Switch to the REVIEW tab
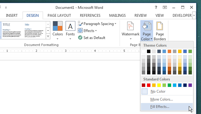201x114 pixels. coord(141,15)
